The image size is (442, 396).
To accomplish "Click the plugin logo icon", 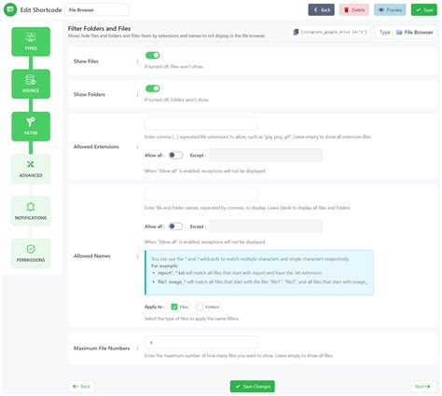I will (10, 9).
